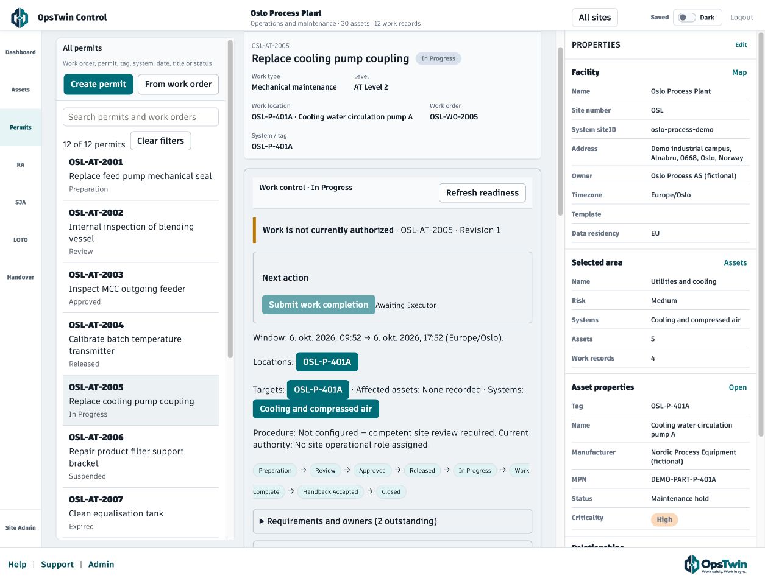Click the Handback Accepted workflow step

click(x=330, y=491)
